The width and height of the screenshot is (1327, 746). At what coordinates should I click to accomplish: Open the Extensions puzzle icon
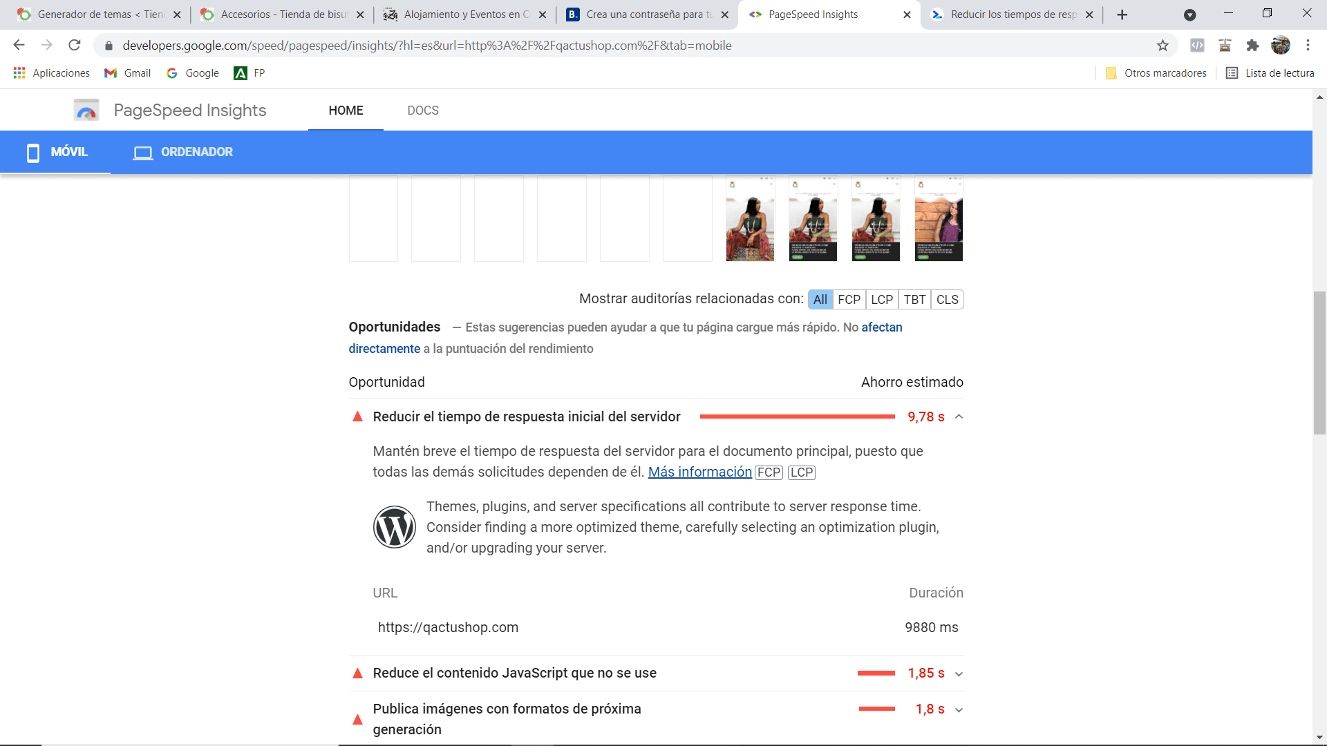[x=1252, y=46]
